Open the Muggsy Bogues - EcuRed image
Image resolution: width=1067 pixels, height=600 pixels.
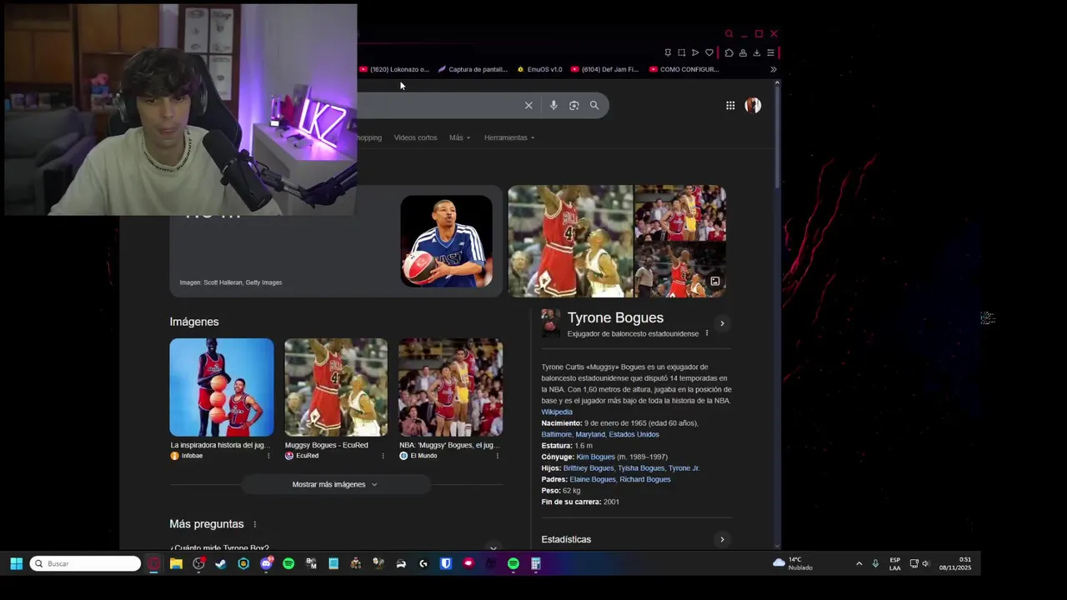coord(336,387)
